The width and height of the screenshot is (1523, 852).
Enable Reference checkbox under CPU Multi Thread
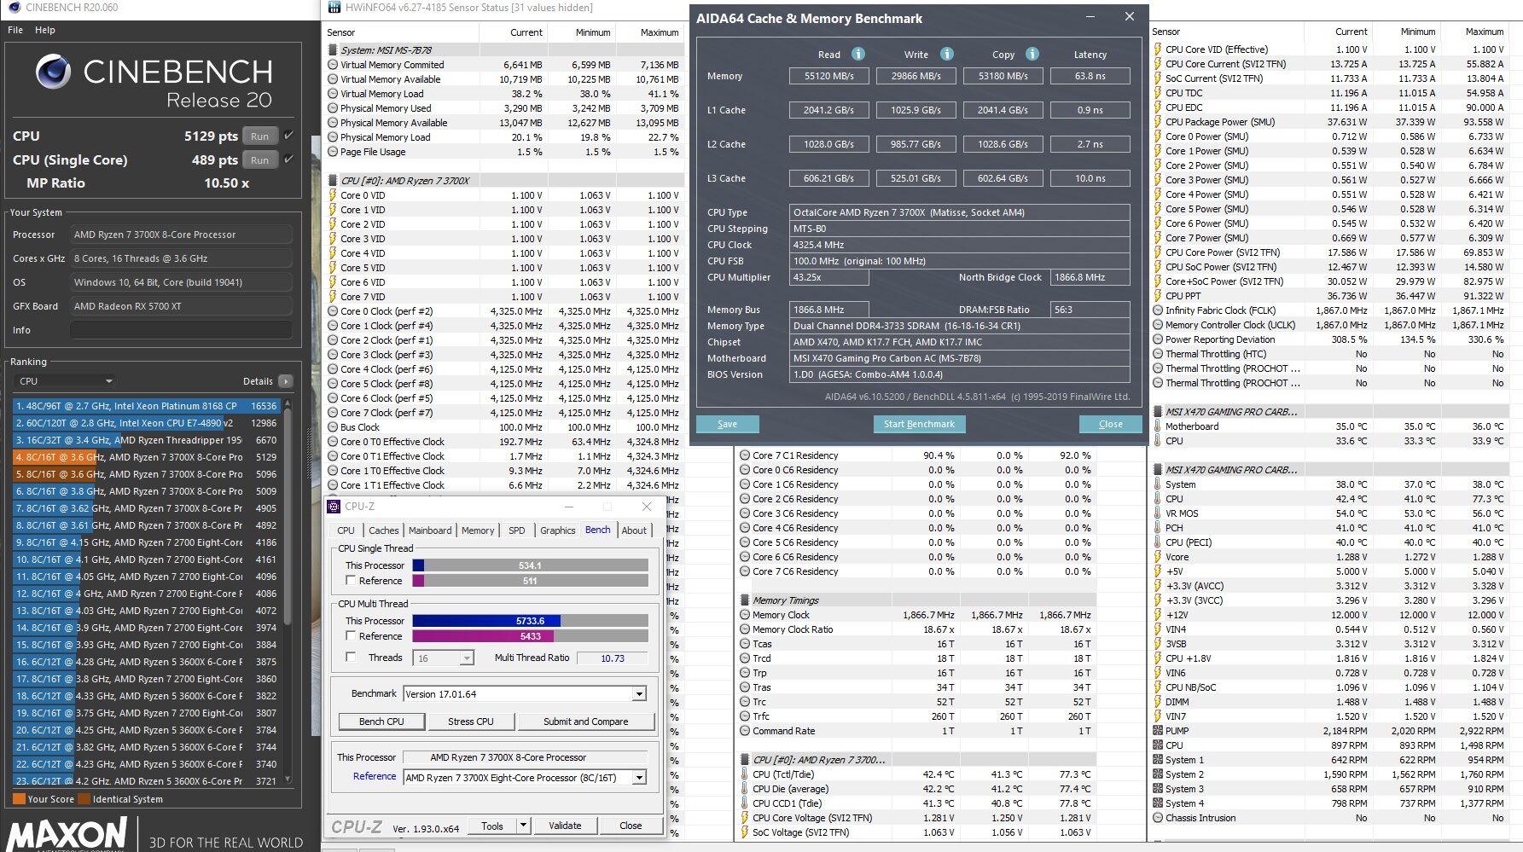click(351, 636)
